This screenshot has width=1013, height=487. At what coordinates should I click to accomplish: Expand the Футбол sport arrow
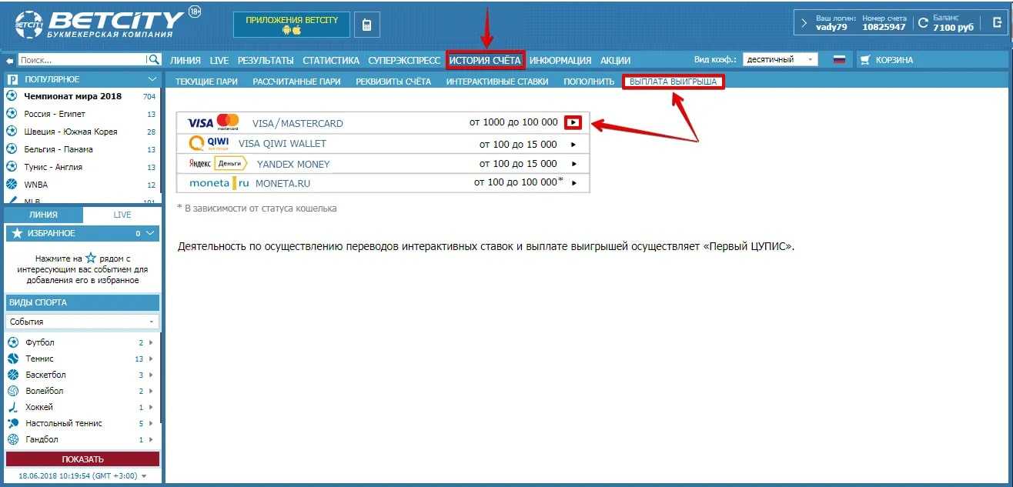(151, 342)
